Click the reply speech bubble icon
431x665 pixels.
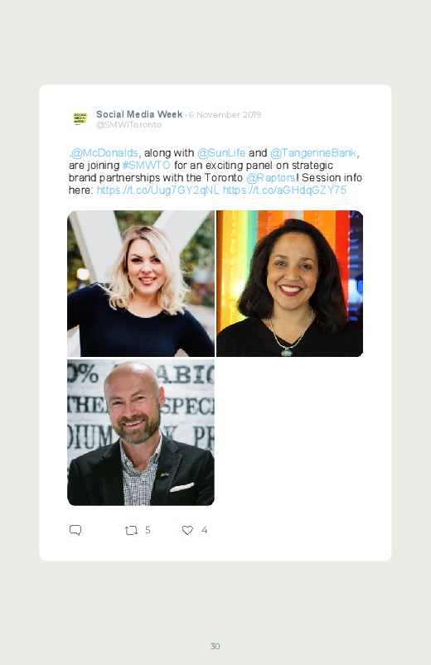tap(75, 530)
